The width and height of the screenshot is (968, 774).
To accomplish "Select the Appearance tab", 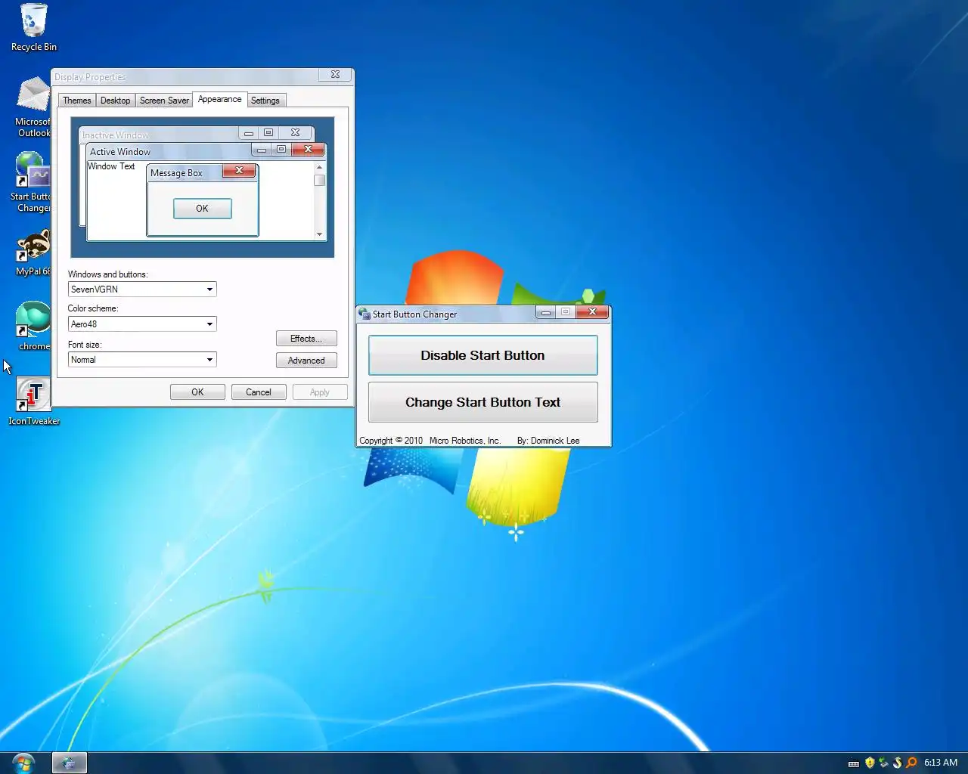I will tap(219, 99).
